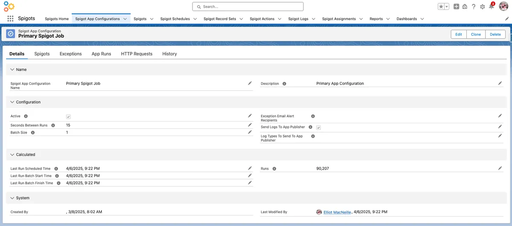Click the user profile avatar
This screenshot has height=226, width=512.
click(x=503, y=6)
